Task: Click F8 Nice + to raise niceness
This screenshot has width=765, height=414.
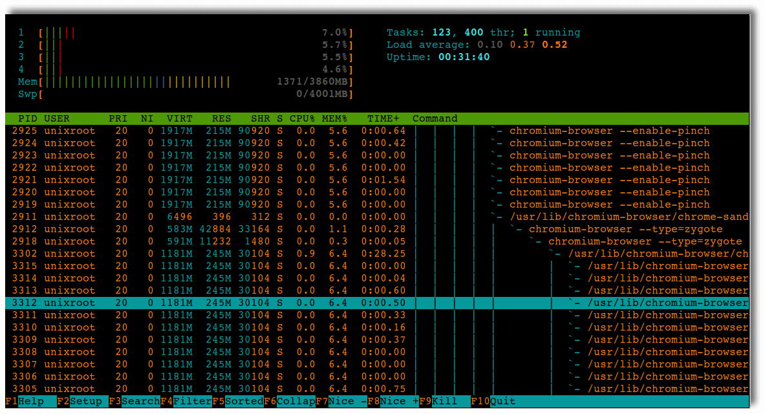Action: coord(393,401)
